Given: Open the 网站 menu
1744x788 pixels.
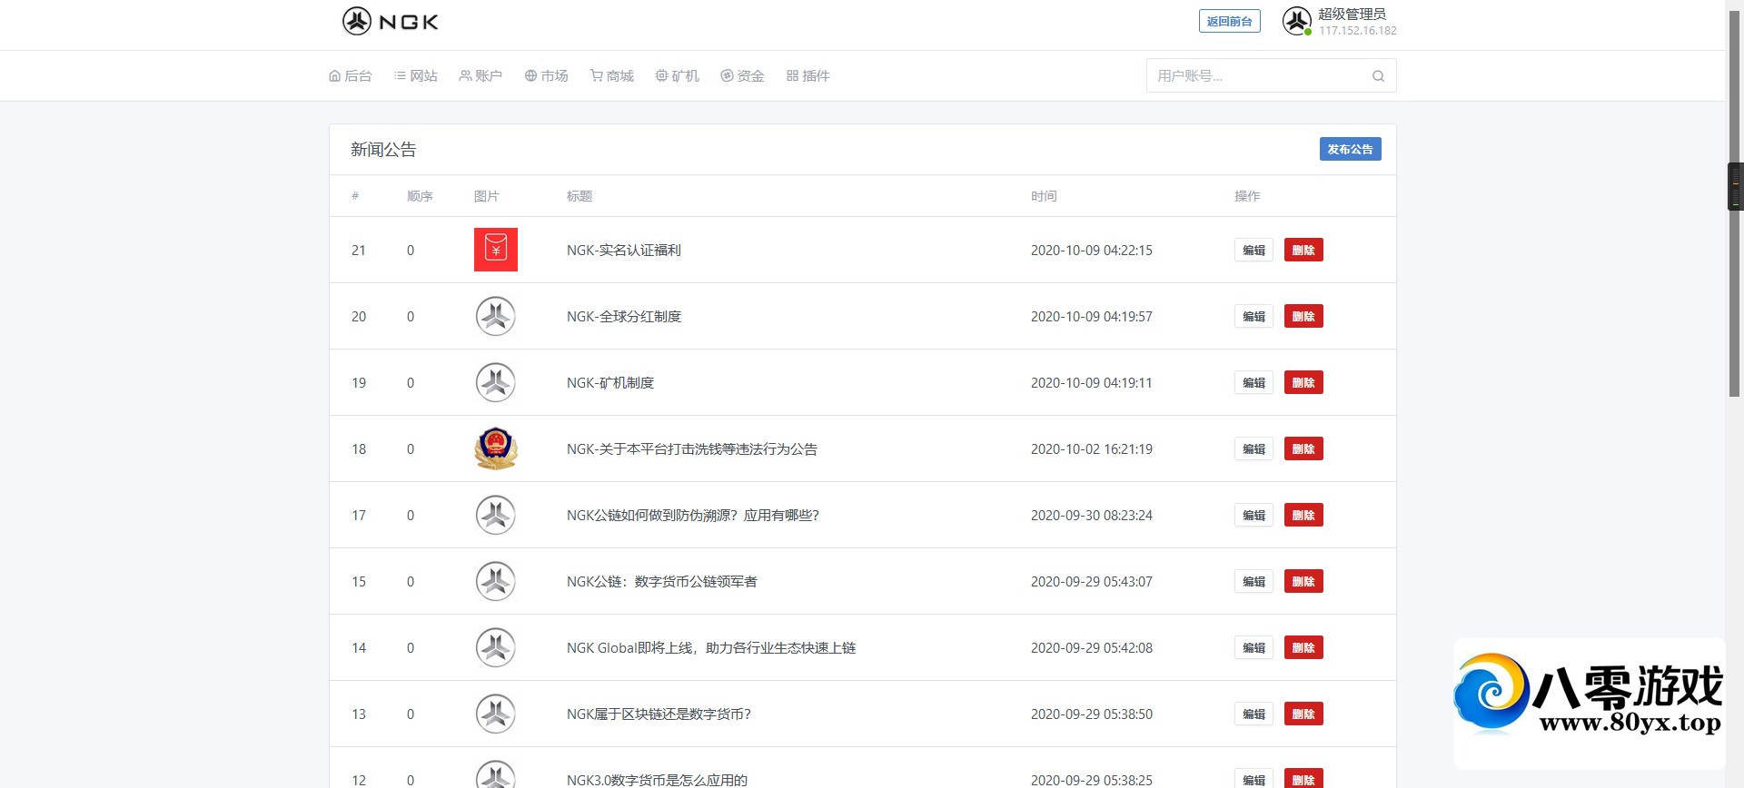Looking at the screenshot, I should click(416, 76).
